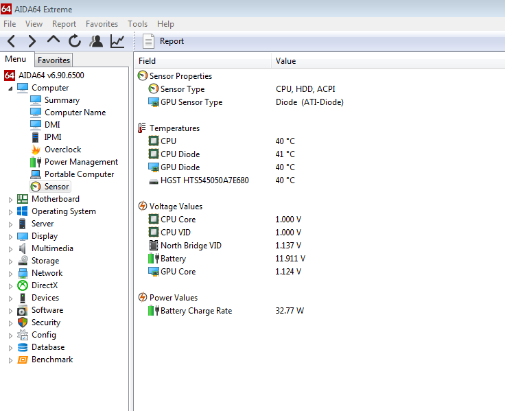The width and height of the screenshot is (505, 411).
Task: Click the Benchmark orange icon
Action: click(x=23, y=360)
